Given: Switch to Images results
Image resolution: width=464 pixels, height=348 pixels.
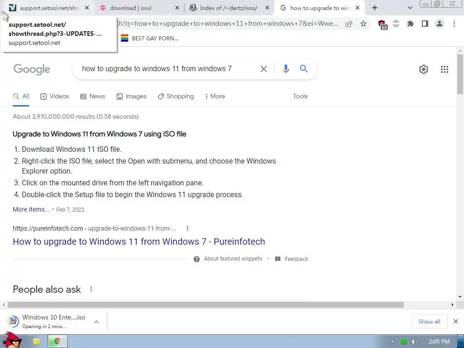Looking at the screenshot, I should click(x=131, y=97).
